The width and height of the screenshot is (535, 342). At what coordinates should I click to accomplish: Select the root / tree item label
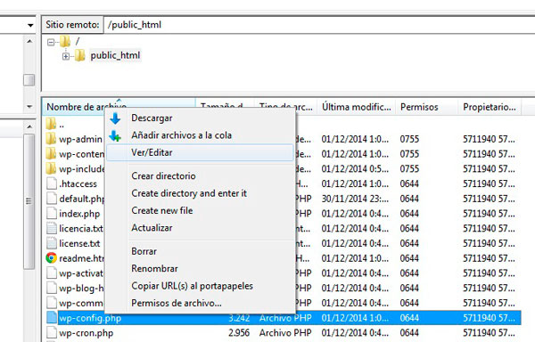point(78,42)
